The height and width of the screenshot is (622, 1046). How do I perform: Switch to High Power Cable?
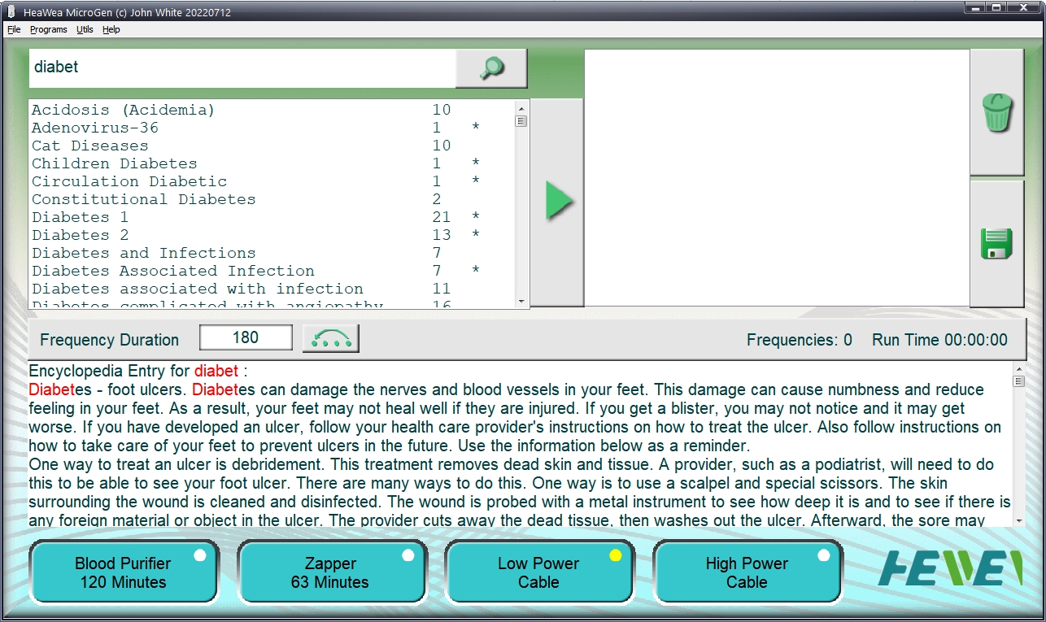pyautogui.click(x=747, y=572)
